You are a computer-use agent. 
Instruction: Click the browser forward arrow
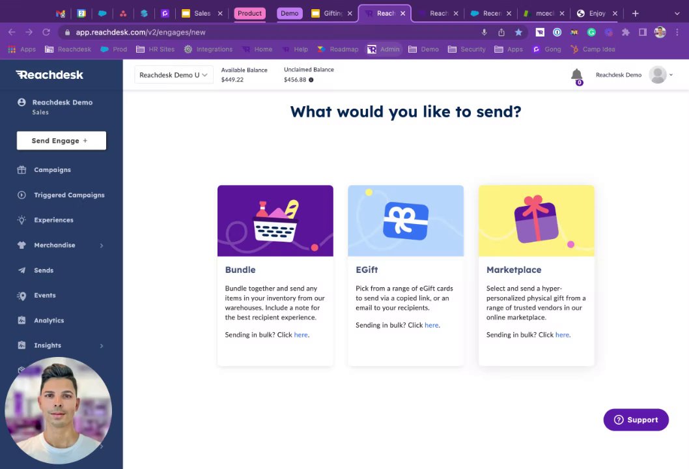tap(29, 32)
